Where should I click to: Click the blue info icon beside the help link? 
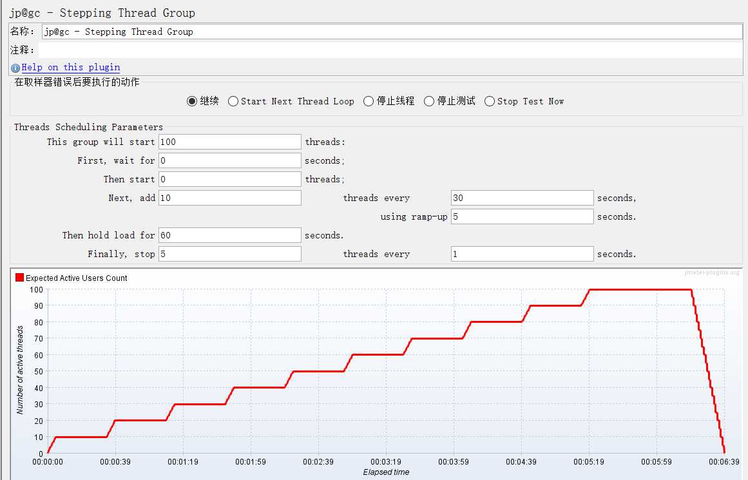pyautogui.click(x=15, y=68)
